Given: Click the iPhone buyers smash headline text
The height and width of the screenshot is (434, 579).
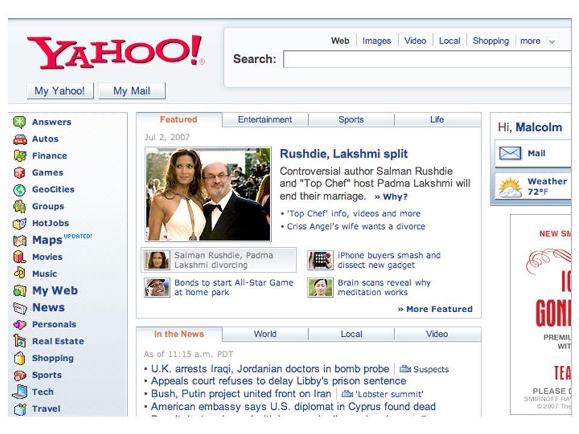Looking at the screenshot, I should click(x=389, y=260).
